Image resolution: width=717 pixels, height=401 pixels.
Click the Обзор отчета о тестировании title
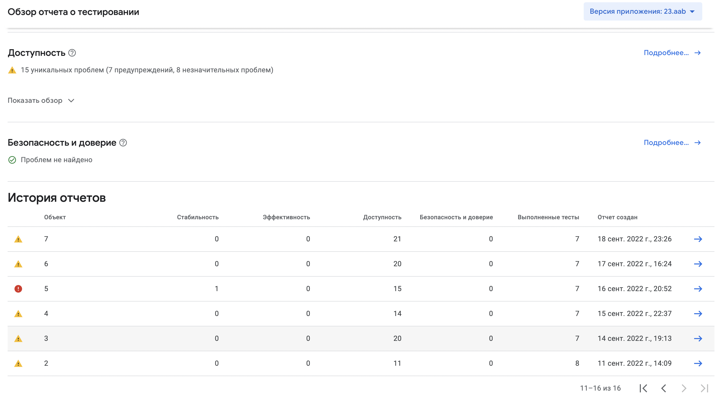pos(73,12)
